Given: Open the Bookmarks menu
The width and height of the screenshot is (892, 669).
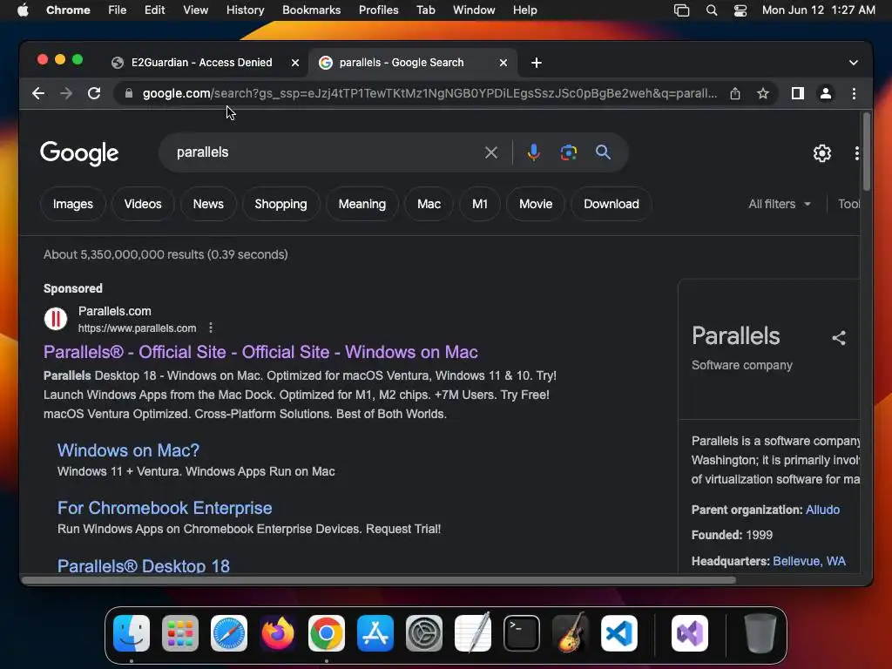Looking at the screenshot, I should coord(311,10).
